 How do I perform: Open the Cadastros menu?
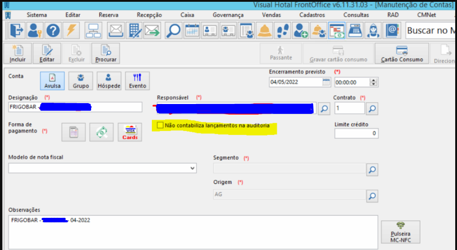(312, 15)
